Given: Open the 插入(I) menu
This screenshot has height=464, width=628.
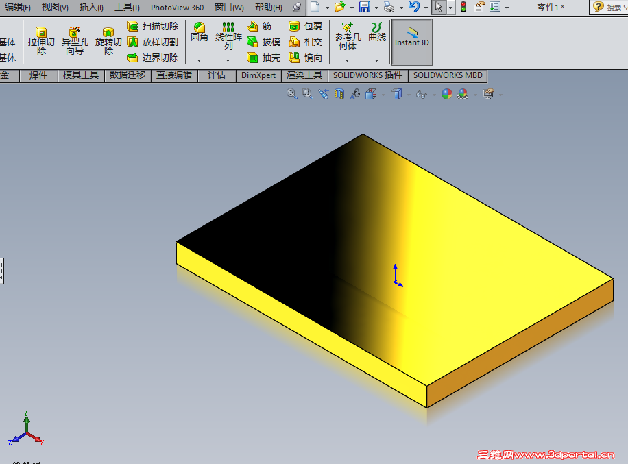Looking at the screenshot, I should click(91, 8).
